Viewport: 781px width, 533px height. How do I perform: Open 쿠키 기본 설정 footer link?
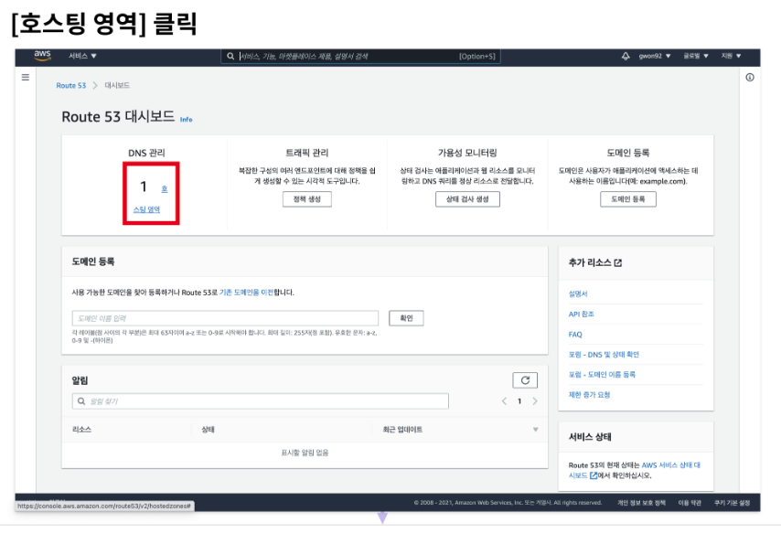732,503
